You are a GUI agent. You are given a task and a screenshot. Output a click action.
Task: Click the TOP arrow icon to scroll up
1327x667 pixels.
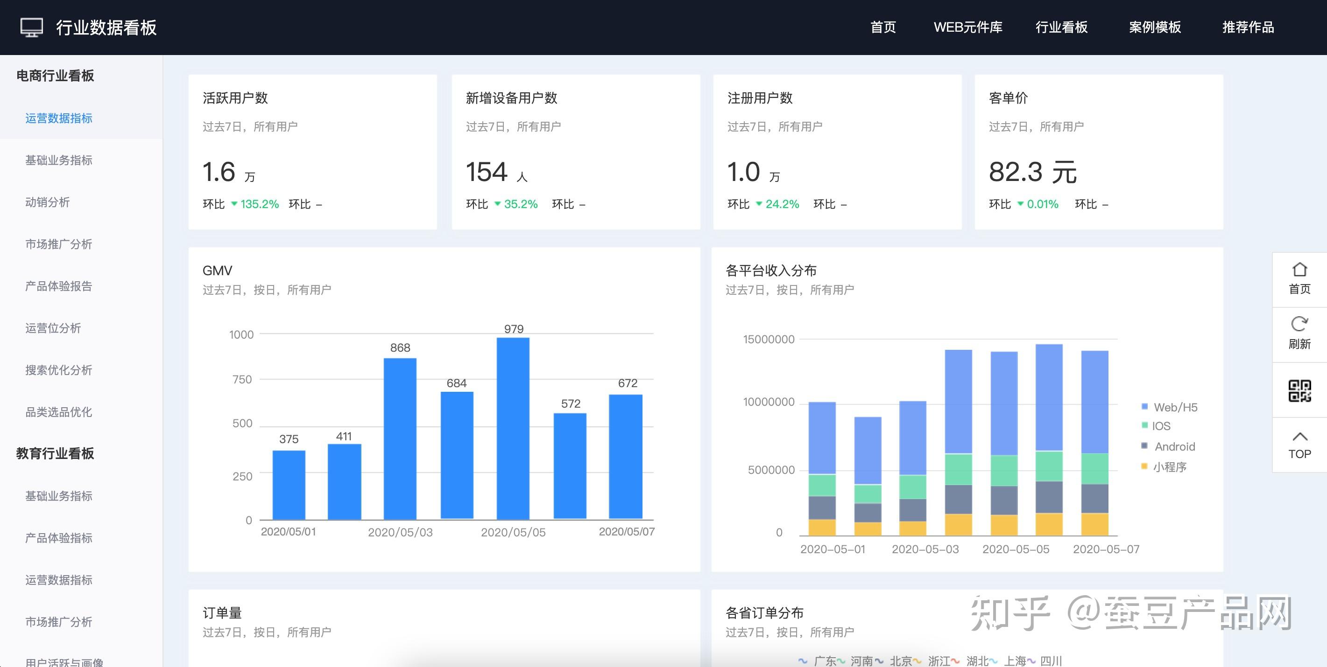click(x=1300, y=437)
